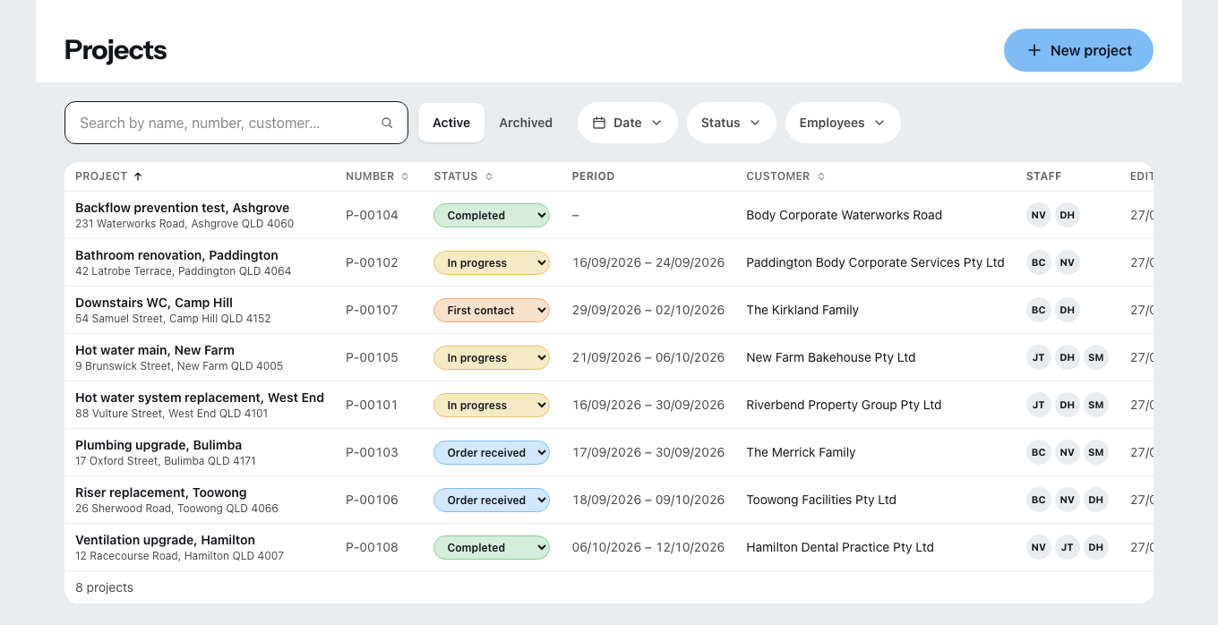Focus the project search field
Screen dimensions: 1218x625
pyautogui.click(x=236, y=123)
